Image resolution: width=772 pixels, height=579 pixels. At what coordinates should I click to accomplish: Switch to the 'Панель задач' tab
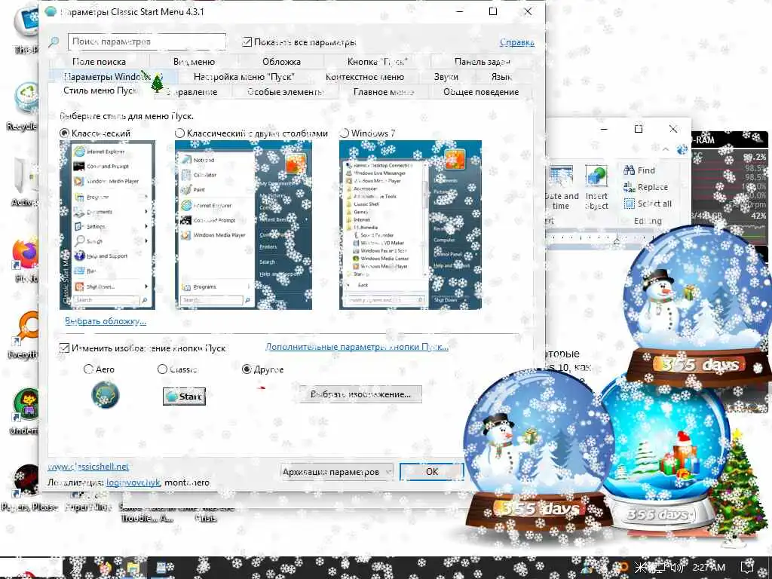(482, 62)
